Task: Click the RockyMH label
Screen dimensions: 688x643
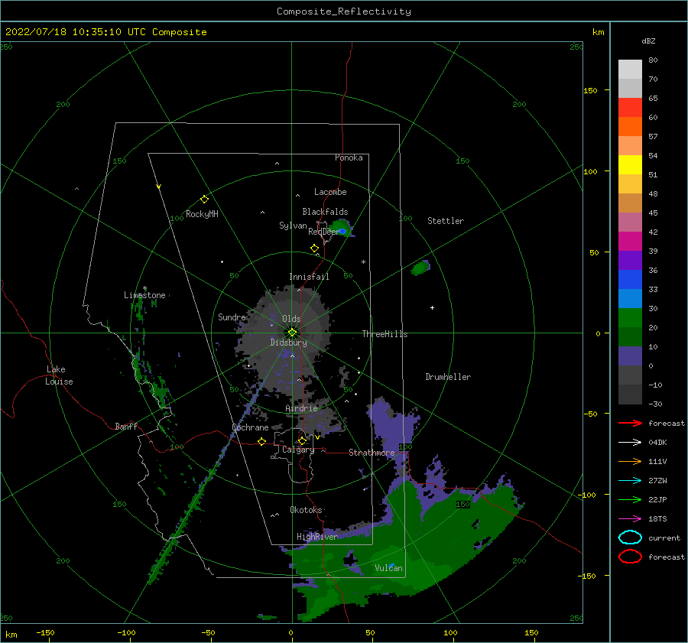Action: point(202,214)
